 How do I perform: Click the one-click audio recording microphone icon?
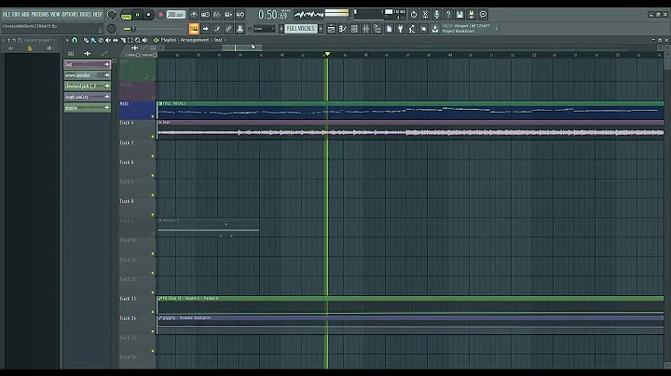coord(437,15)
